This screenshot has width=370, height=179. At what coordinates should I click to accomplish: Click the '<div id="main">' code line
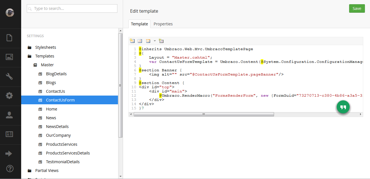pyautogui.click(x=168, y=91)
